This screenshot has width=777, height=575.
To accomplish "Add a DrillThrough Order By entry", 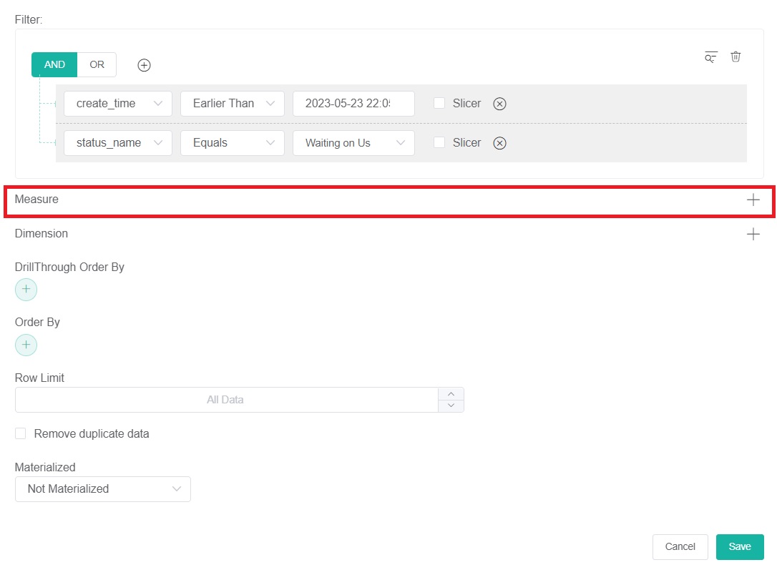I will tap(26, 290).
